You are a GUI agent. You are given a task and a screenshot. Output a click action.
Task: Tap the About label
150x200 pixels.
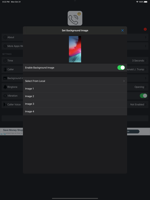pos(11,37)
